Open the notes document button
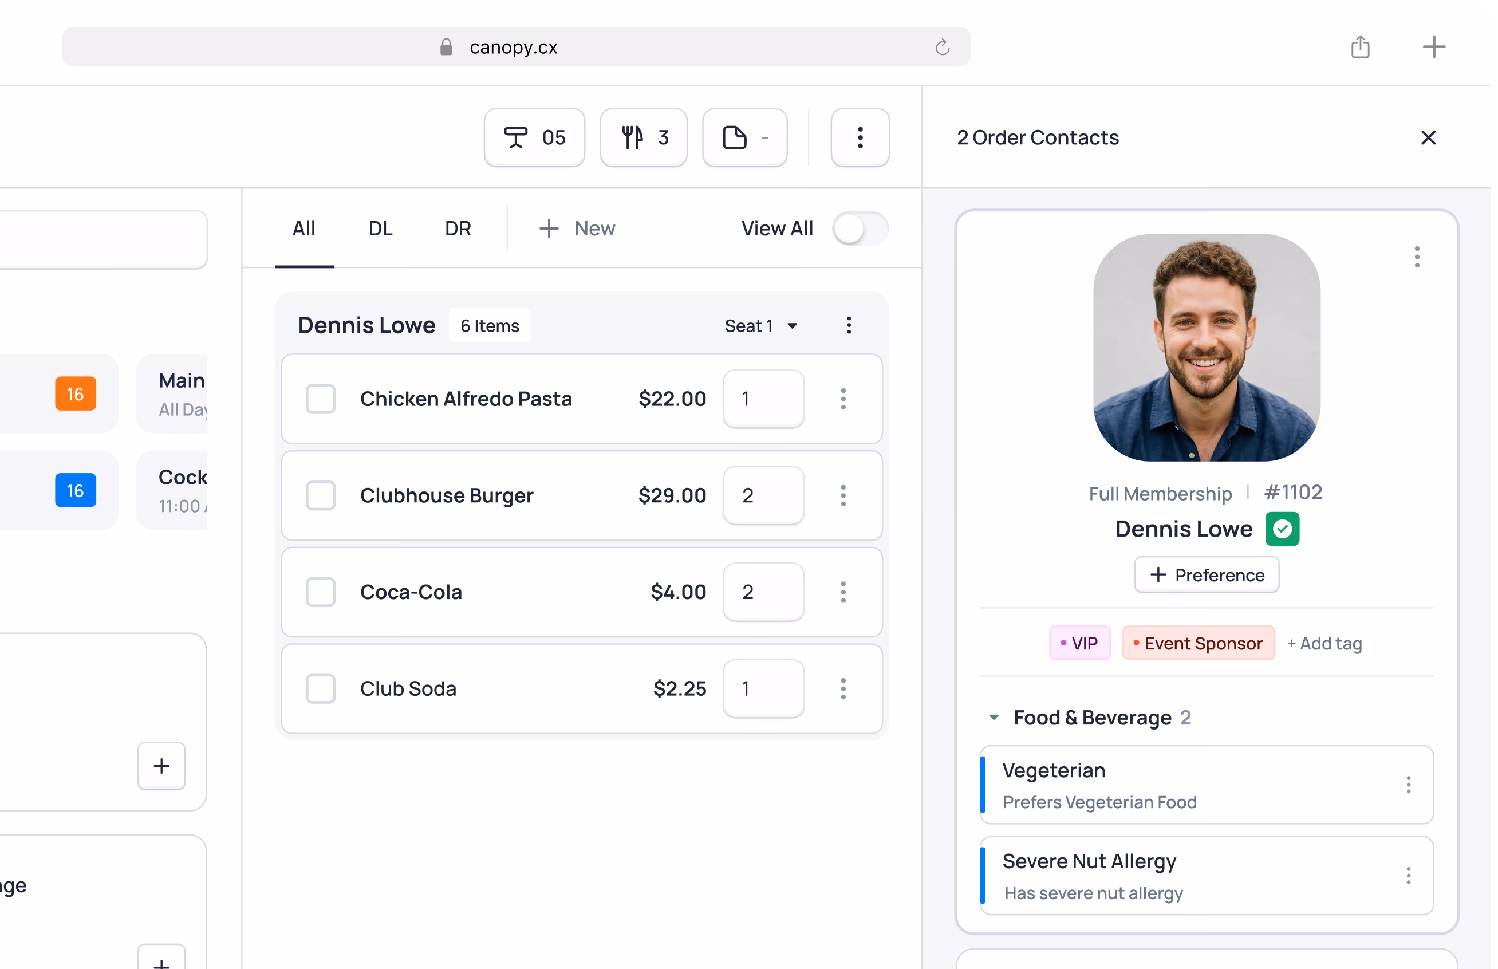The height and width of the screenshot is (969, 1498). tap(745, 137)
